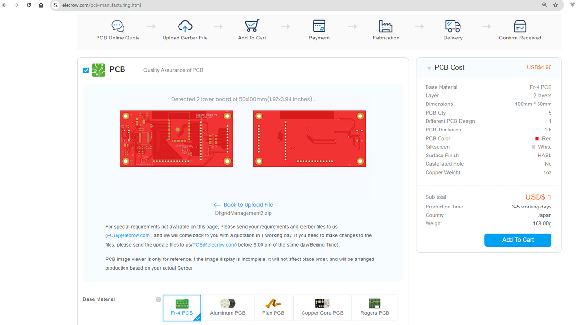
Task: Click the green PCB logo icon
Action: pos(98,70)
